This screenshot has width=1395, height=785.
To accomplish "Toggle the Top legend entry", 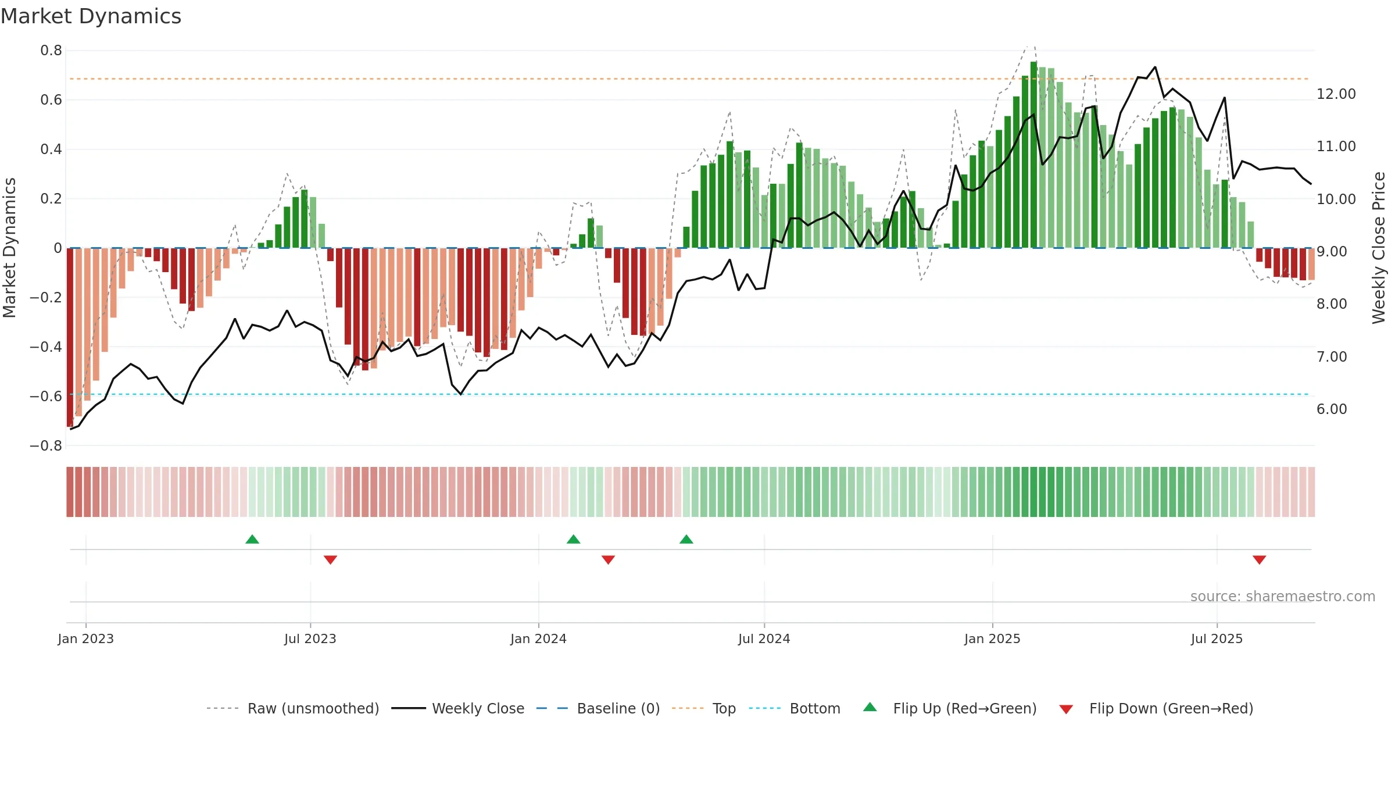I will click(703, 708).
